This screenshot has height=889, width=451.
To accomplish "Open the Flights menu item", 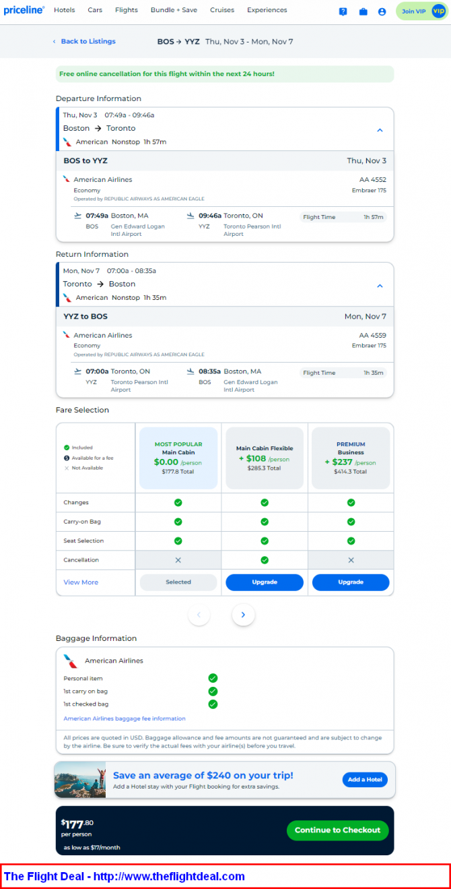I will click(x=127, y=10).
